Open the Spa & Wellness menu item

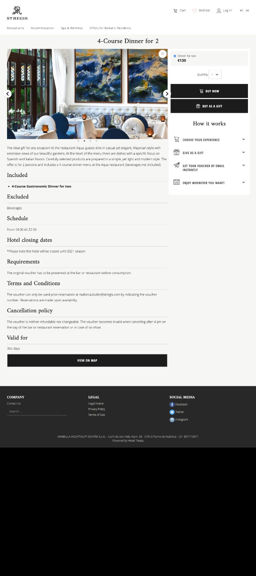pyautogui.click(x=72, y=28)
